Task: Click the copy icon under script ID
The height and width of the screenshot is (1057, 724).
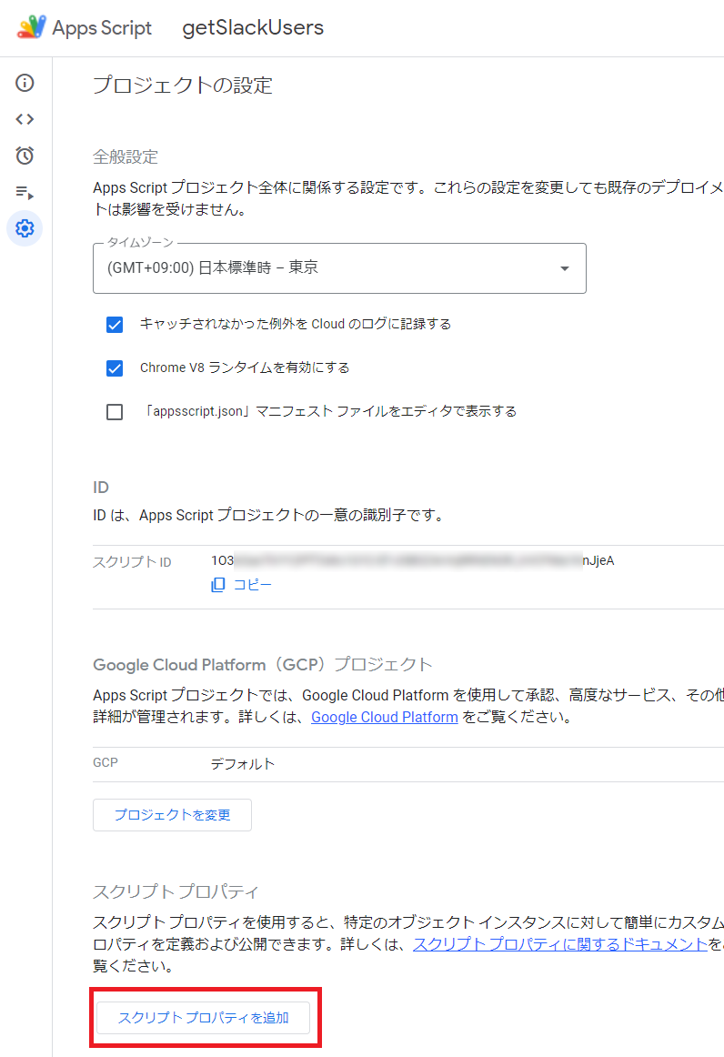Action: click(217, 585)
